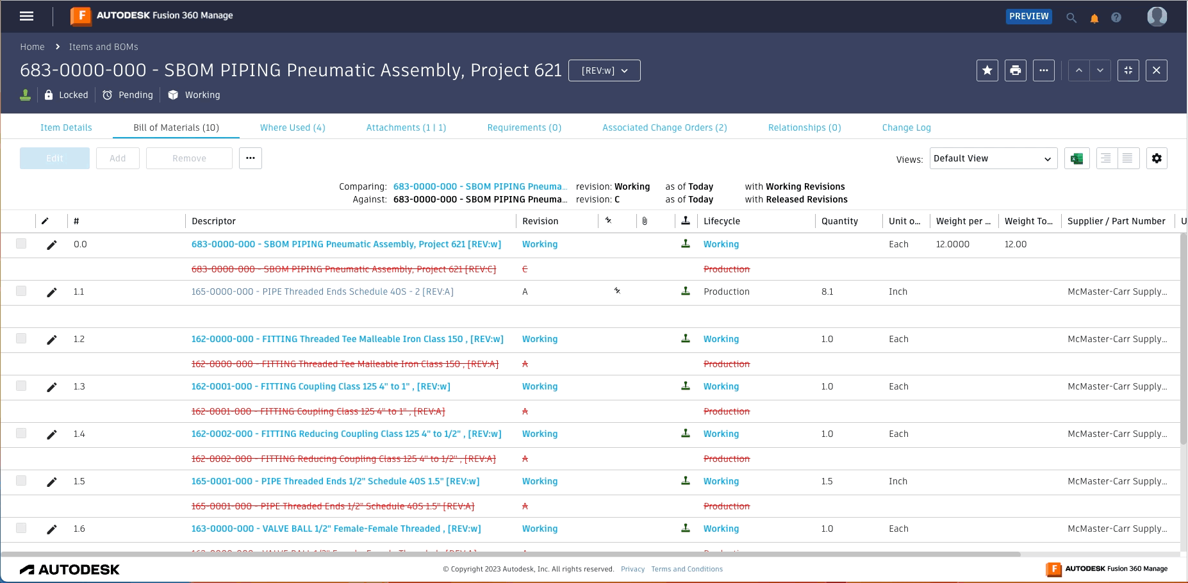This screenshot has width=1188, height=583.
Task: Go to previous item with up chevron
Action: pos(1079,70)
